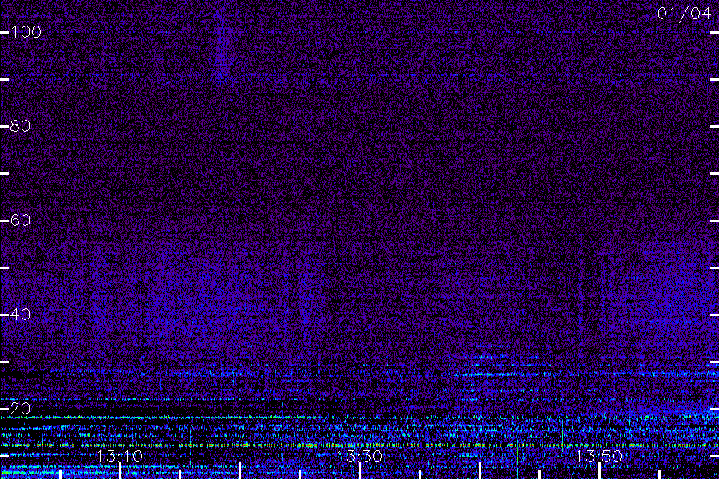Click the 13:30 time label

point(359,456)
